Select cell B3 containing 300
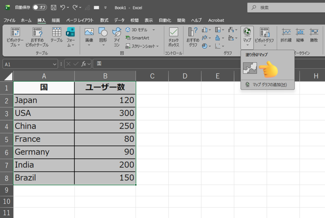Screen dimensions: 325x218 (105, 113)
